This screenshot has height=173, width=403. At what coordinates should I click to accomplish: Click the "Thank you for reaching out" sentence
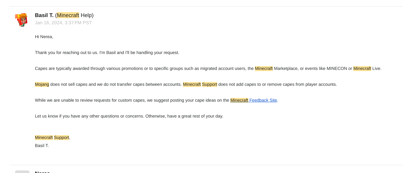[x=107, y=53]
